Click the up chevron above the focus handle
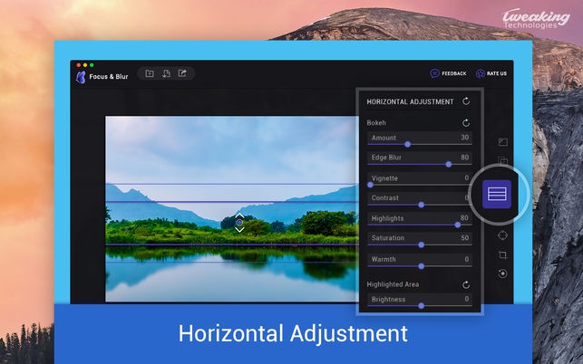The image size is (583, 364). point(239,216)
